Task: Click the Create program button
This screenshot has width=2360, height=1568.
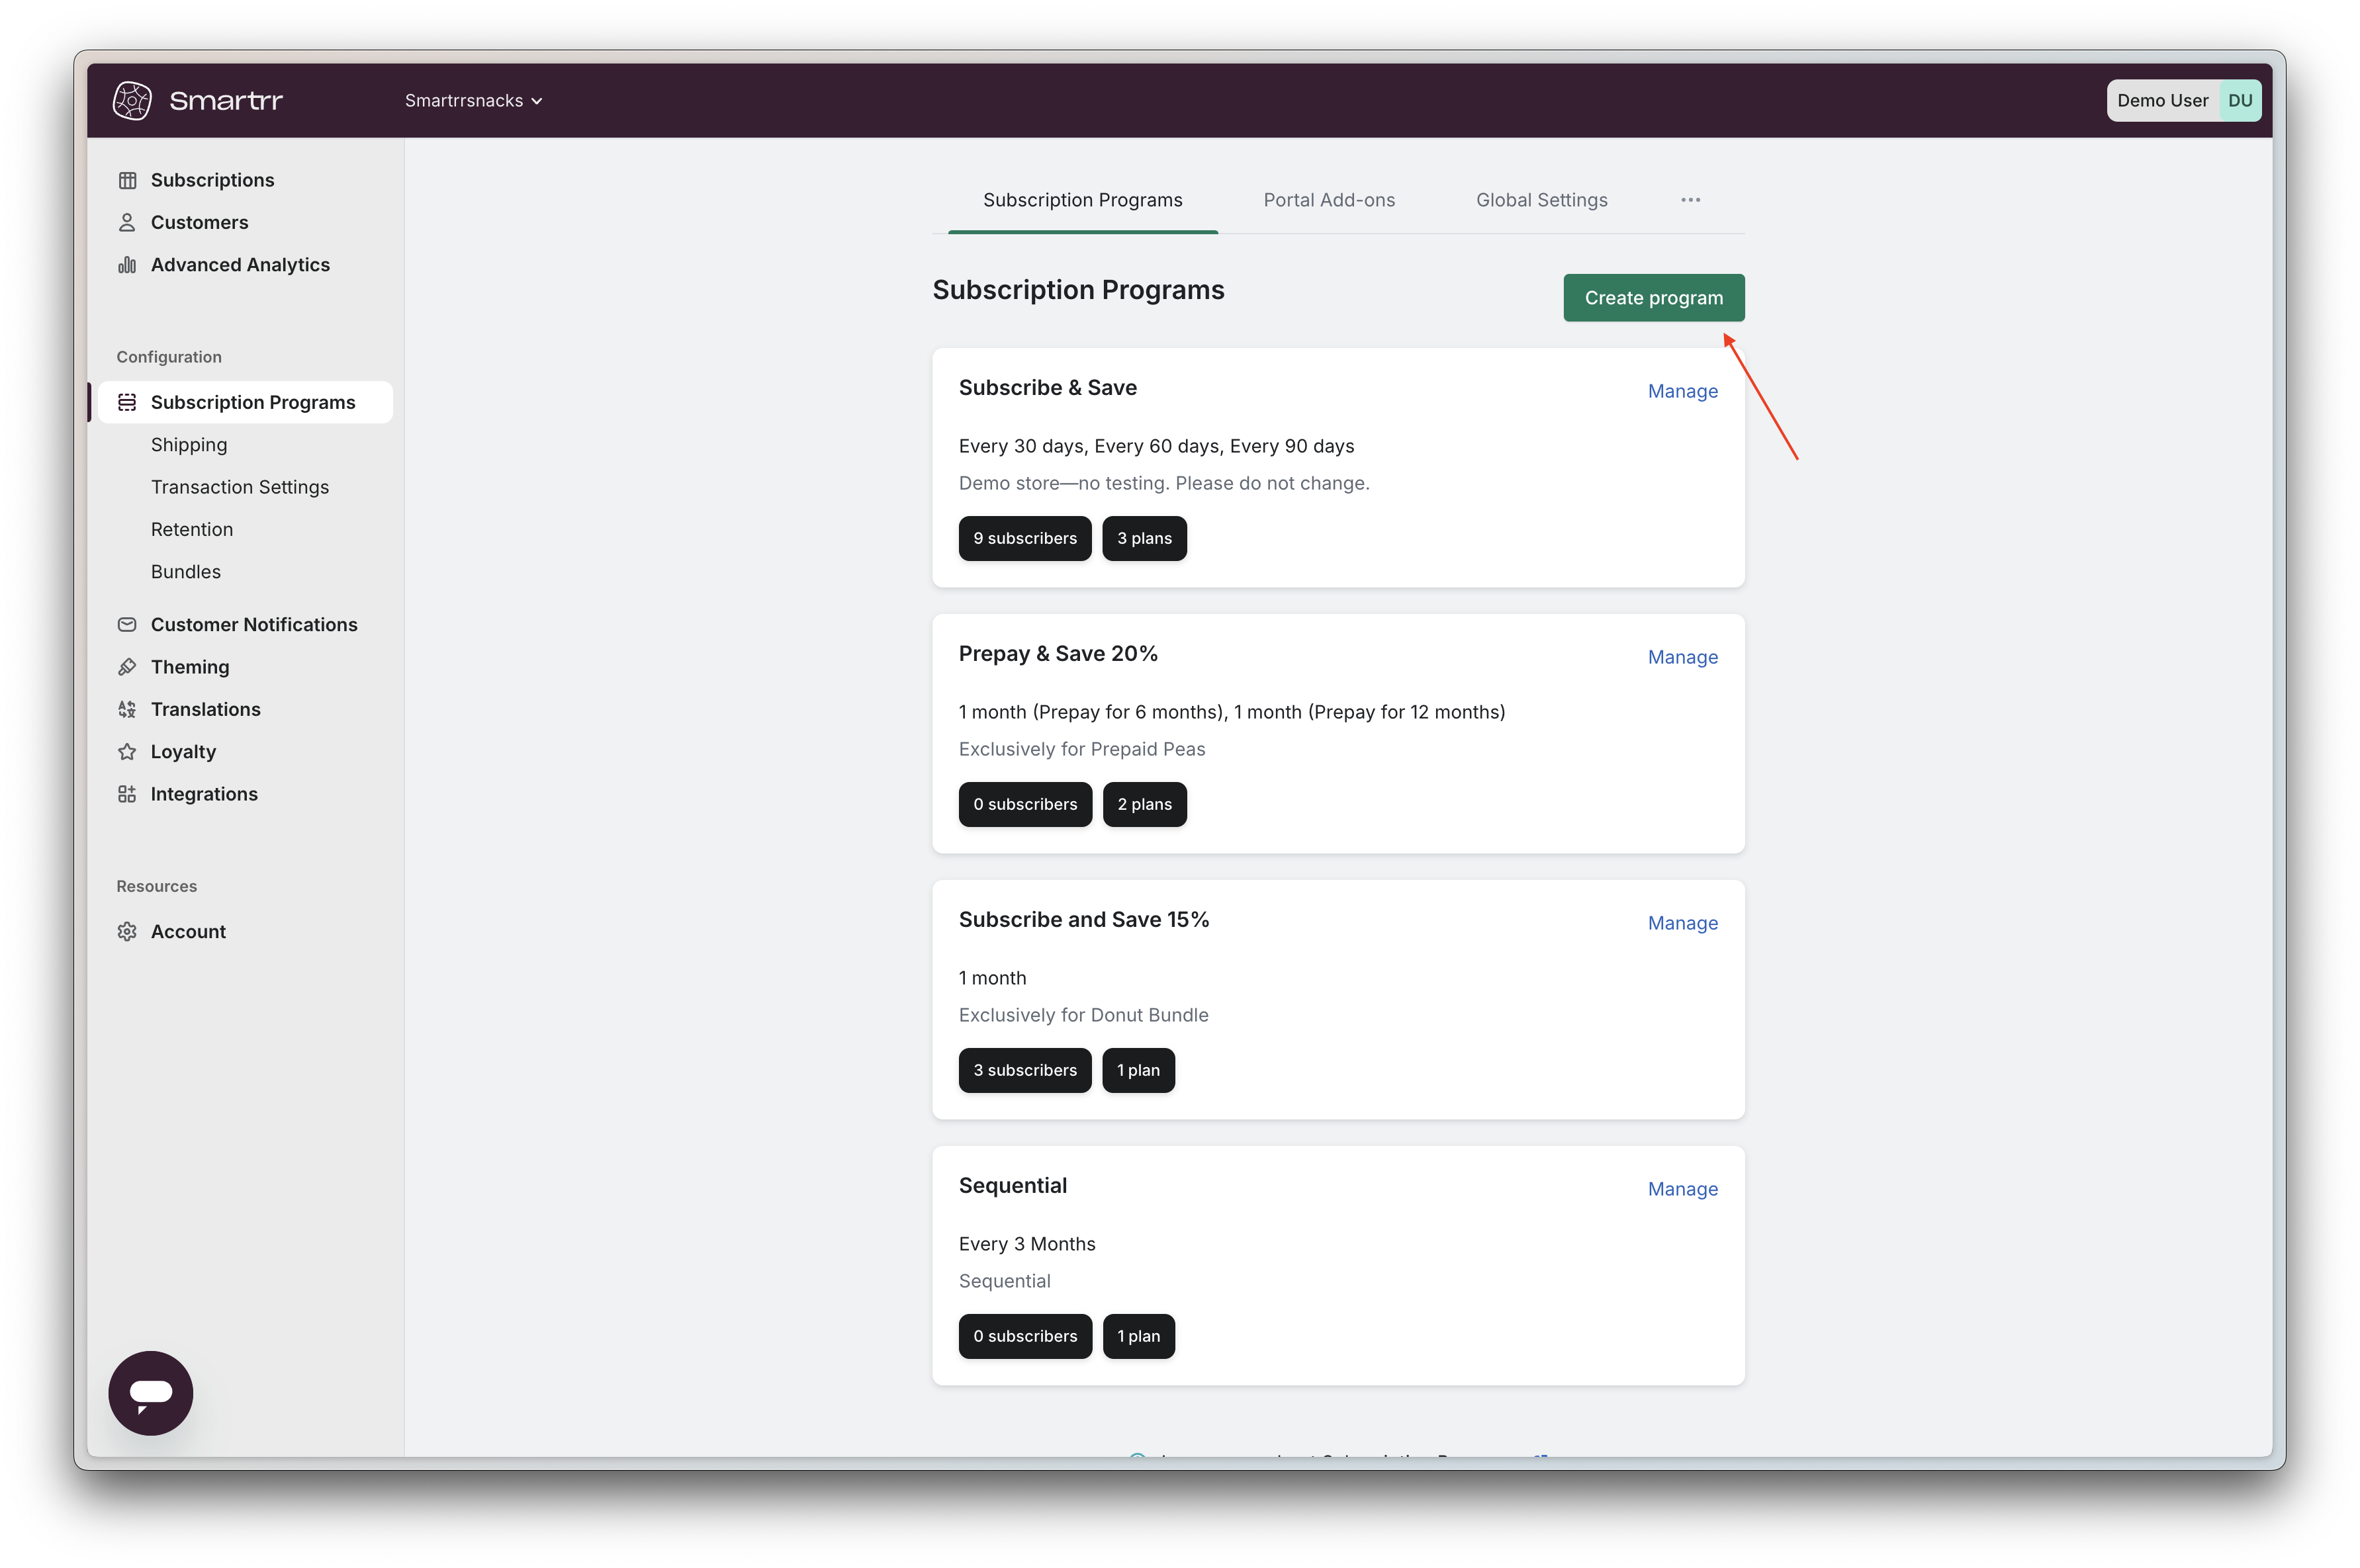Action: tap(1653, 298)
